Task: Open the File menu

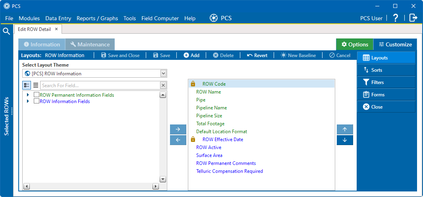Action: (9, 18)
